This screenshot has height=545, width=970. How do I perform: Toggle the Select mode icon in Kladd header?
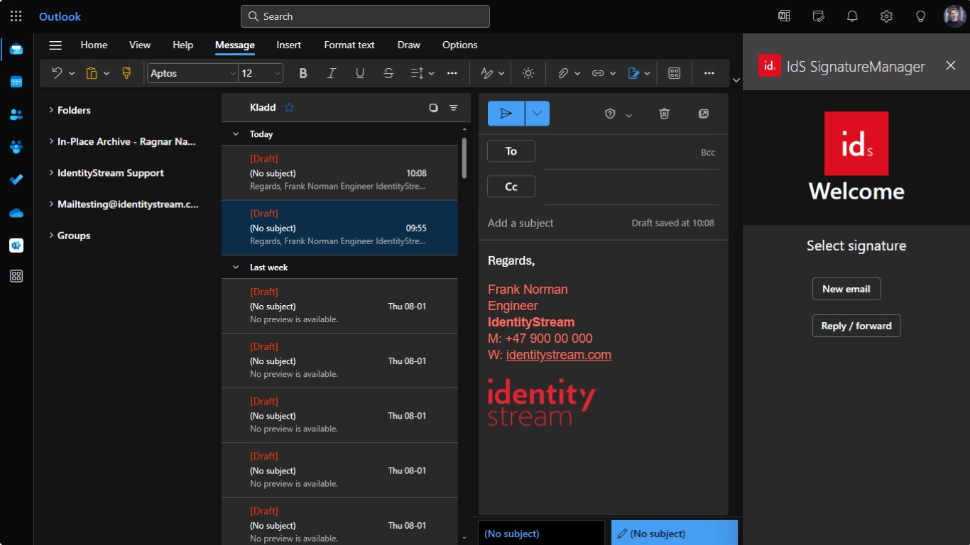pyautogui.click(x=433, y=108)
